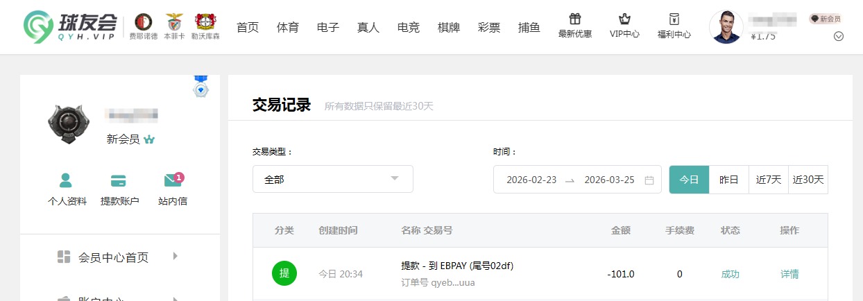Image resolution: width=863 pixels, height=301 pixels.
Task: Click the green 提 category badge
Action: (x=284, y=273)
